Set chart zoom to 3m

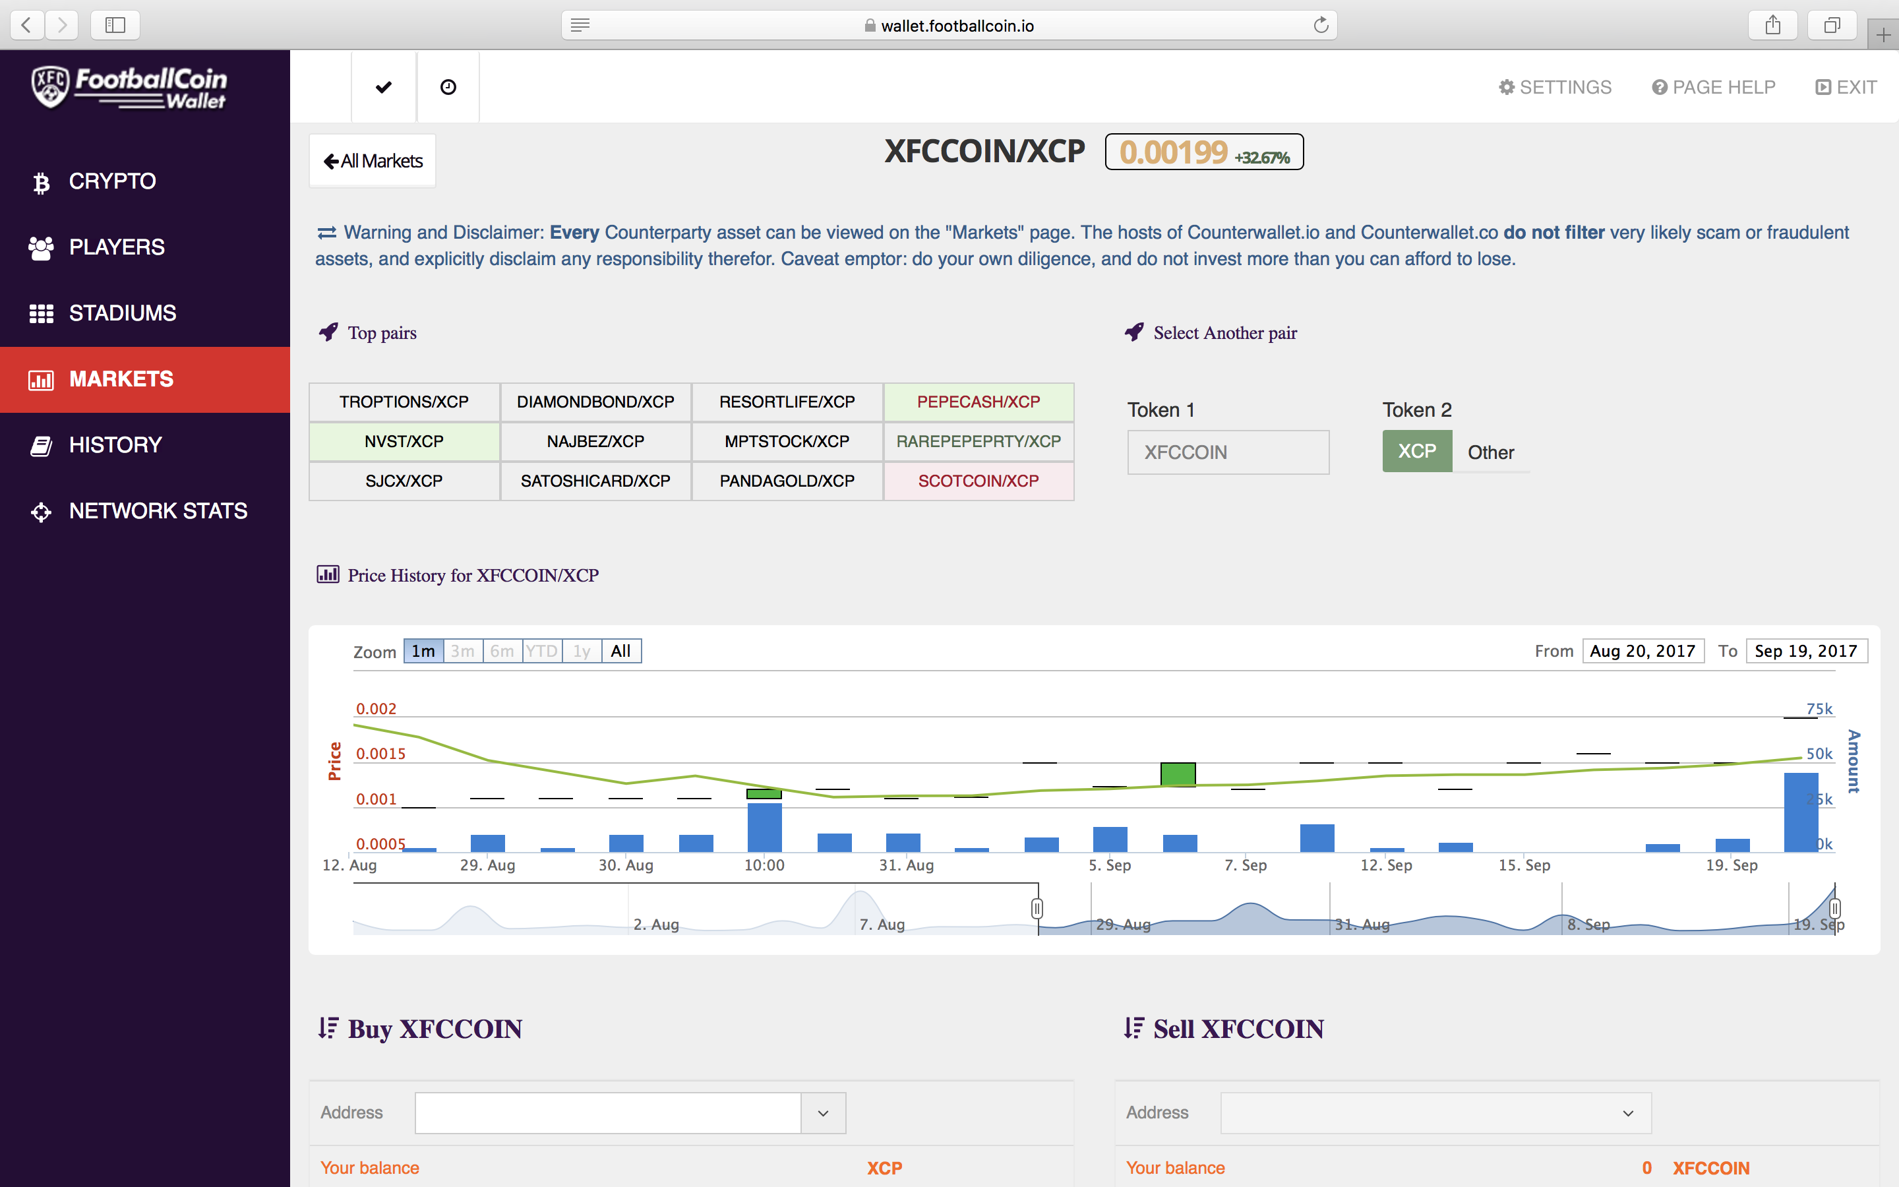463,651
